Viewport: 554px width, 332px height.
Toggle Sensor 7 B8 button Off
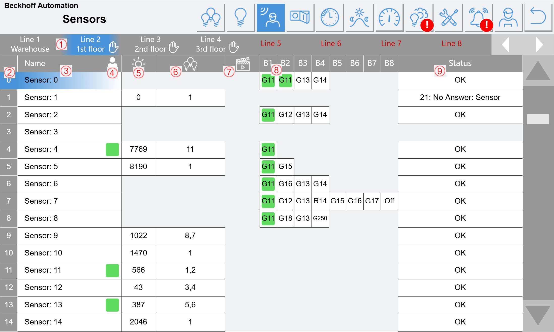tap(389, 201)
